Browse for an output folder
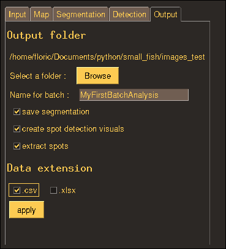 tap(97, 76)
